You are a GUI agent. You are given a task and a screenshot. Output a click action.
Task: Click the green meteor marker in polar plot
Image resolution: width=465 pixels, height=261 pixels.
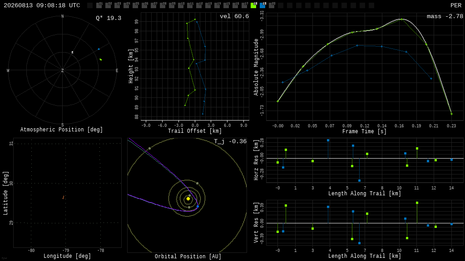tap(101, 60)
